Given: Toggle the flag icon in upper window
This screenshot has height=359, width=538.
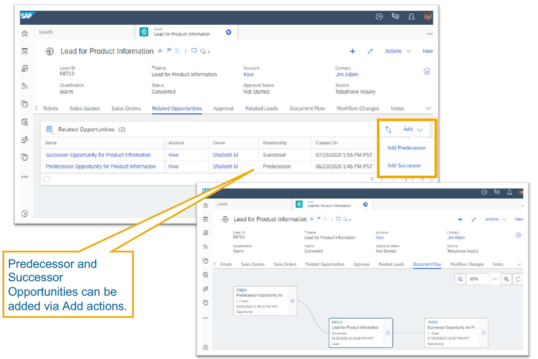Looking at the screenshot, I should (168, 51).
